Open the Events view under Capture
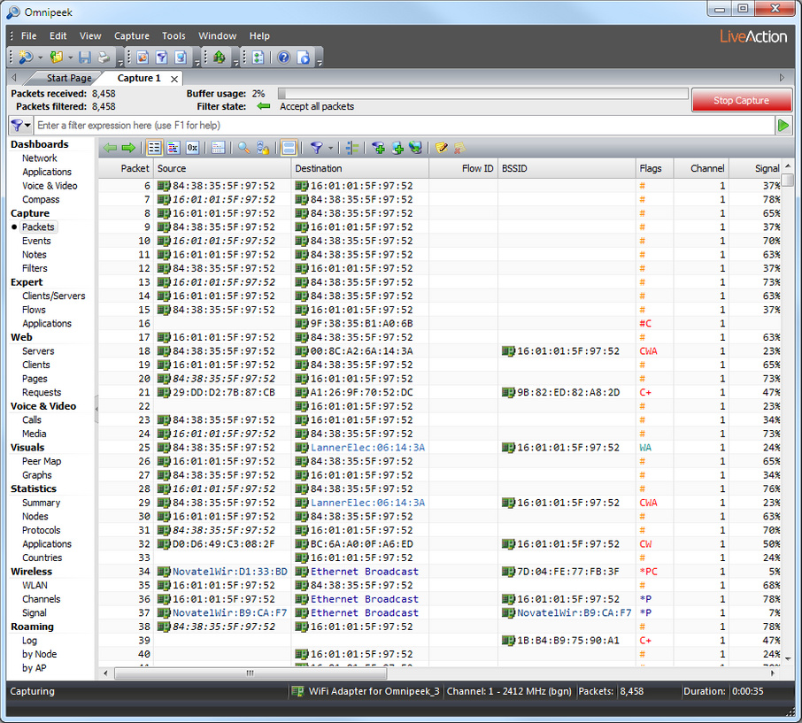 (36, 241)
